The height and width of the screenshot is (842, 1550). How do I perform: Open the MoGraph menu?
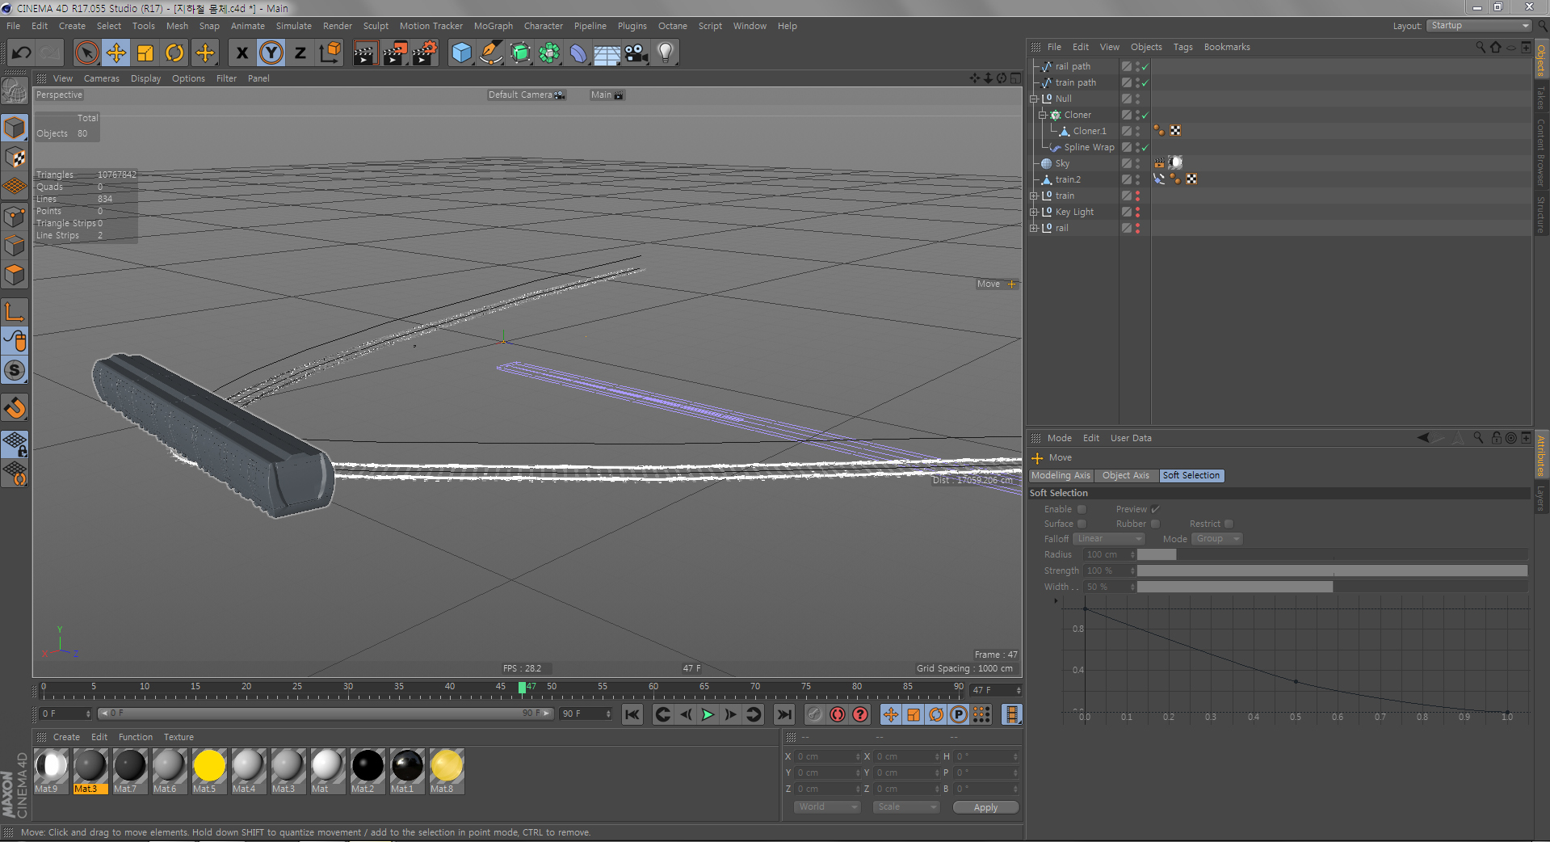[x=493, y=26]
